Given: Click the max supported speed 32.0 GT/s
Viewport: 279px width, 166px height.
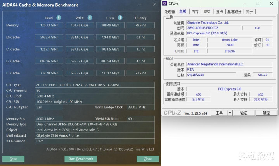Looking at the screenshot, I should coord(261,99).
